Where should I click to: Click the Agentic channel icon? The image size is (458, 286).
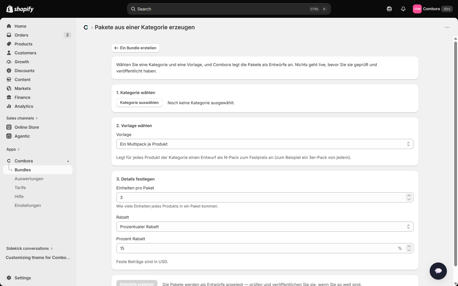pyautogui.click(x=9, y=136)
